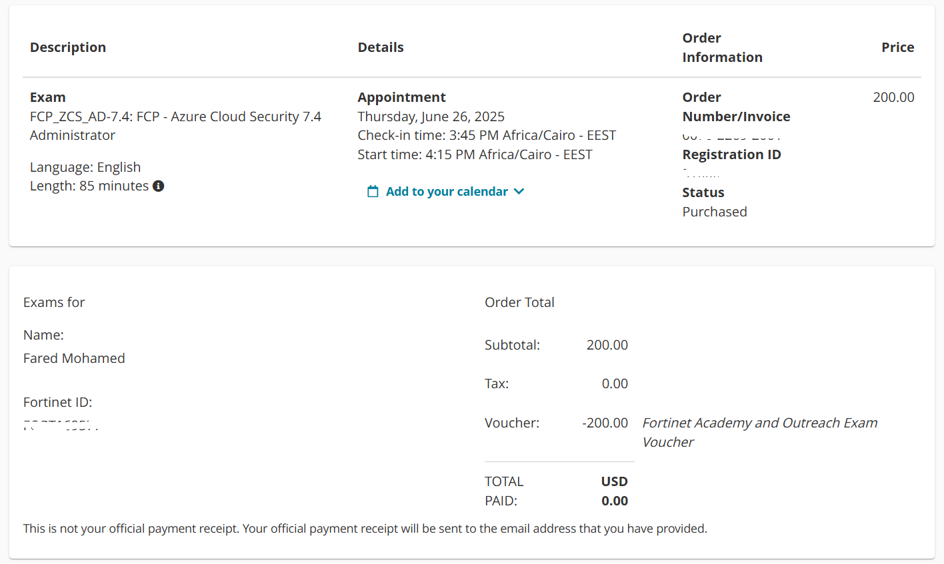Click the Price column header

(897, 47)
